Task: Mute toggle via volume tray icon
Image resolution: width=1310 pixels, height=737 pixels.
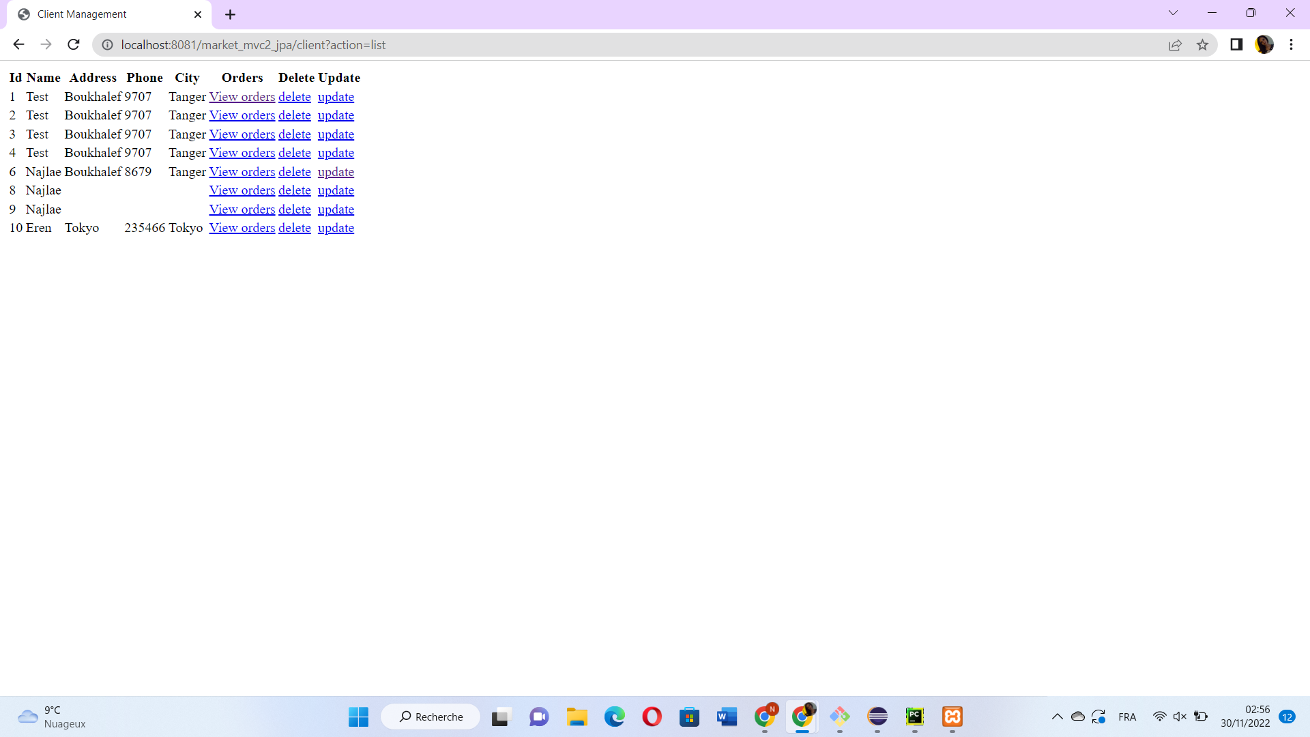Action: 1180,717
